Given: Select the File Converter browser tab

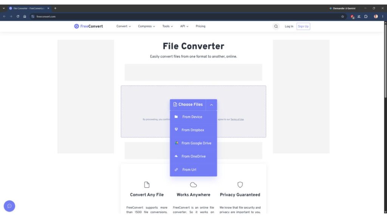Looking at the screenshot, I should coord(29,8).
